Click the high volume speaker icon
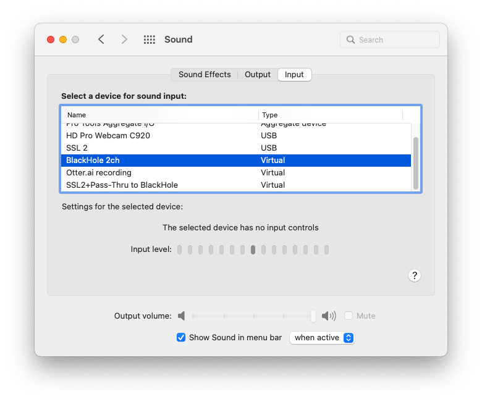482x402 pixels. (x=329, y=316)
